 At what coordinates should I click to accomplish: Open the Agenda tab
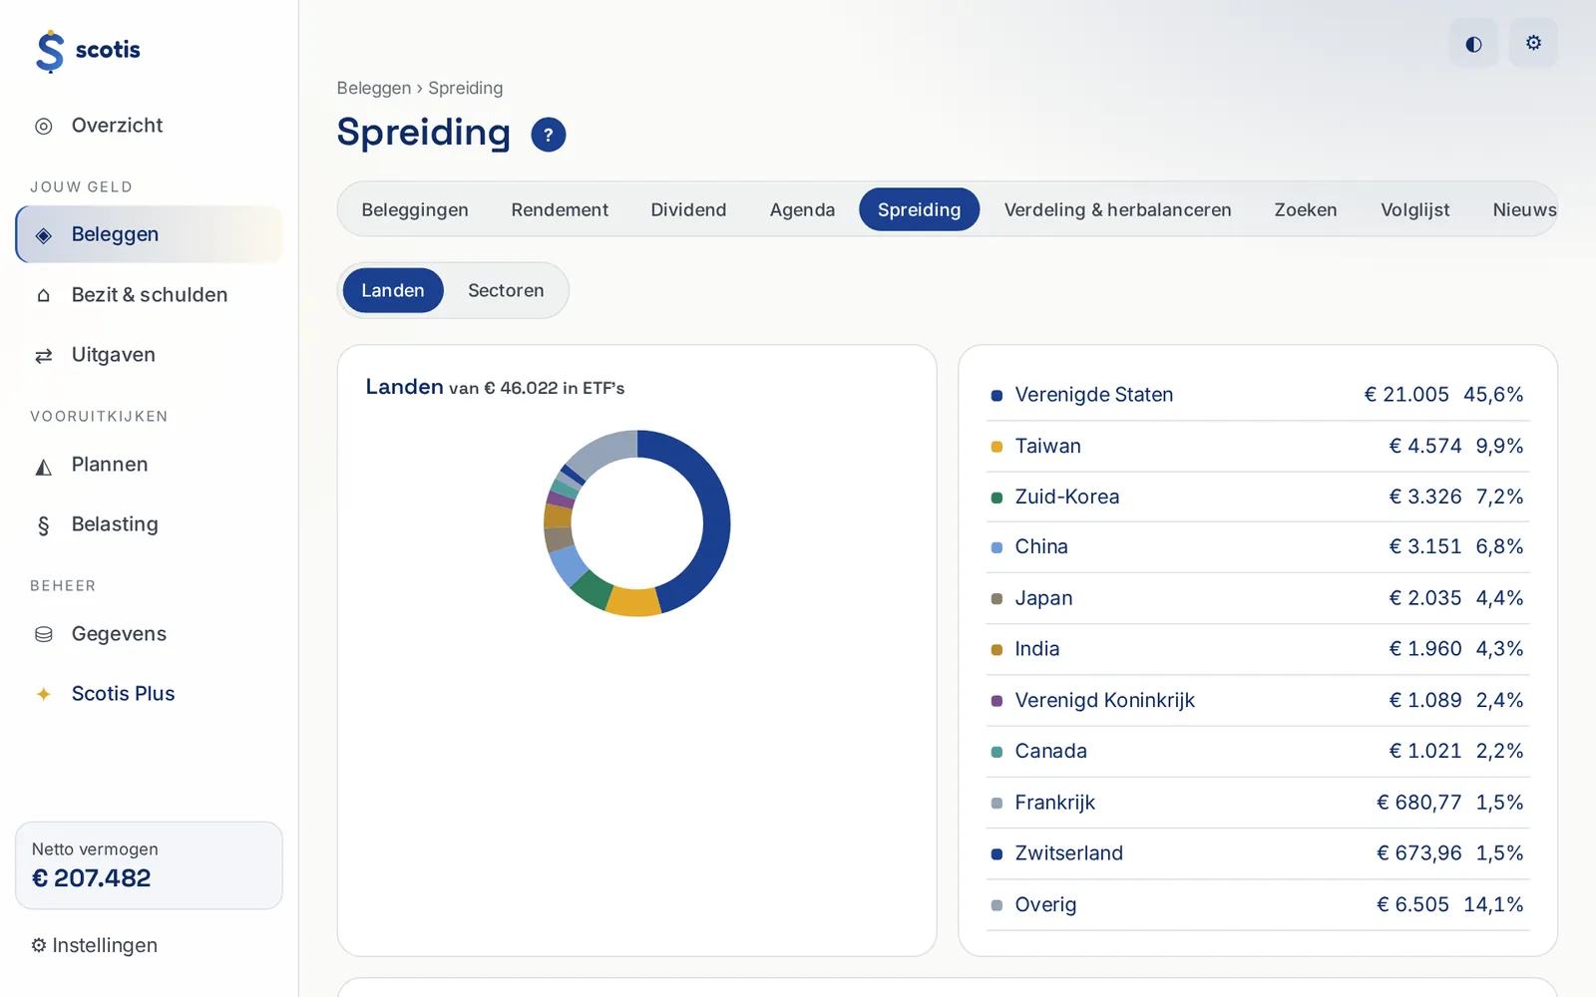click(802, 209)
